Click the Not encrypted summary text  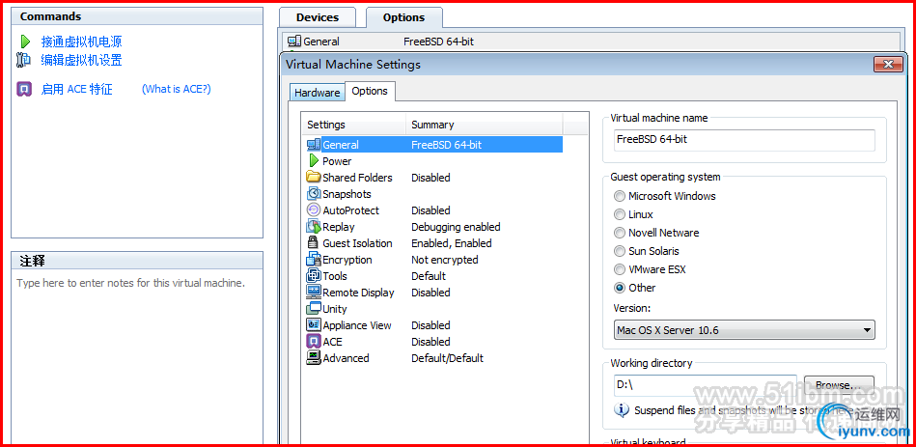(445, 260)
